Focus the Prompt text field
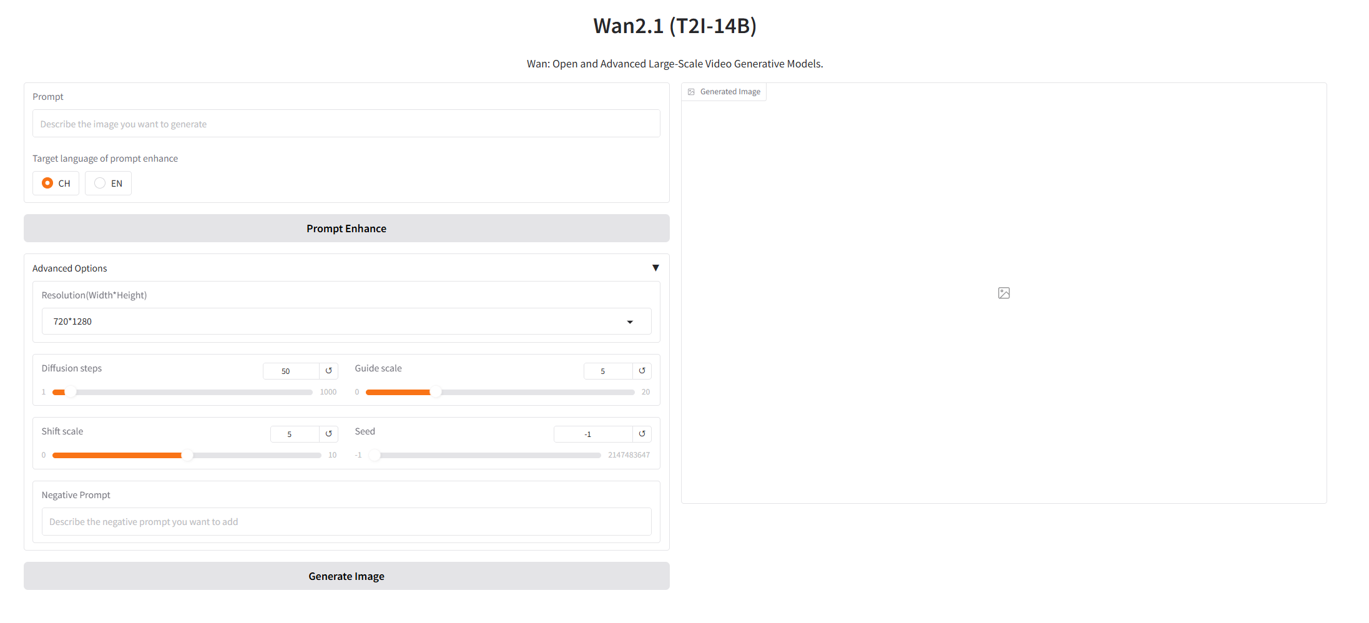Image resolution: width=1369 pixels, height=623 pixels. [346, 124]
